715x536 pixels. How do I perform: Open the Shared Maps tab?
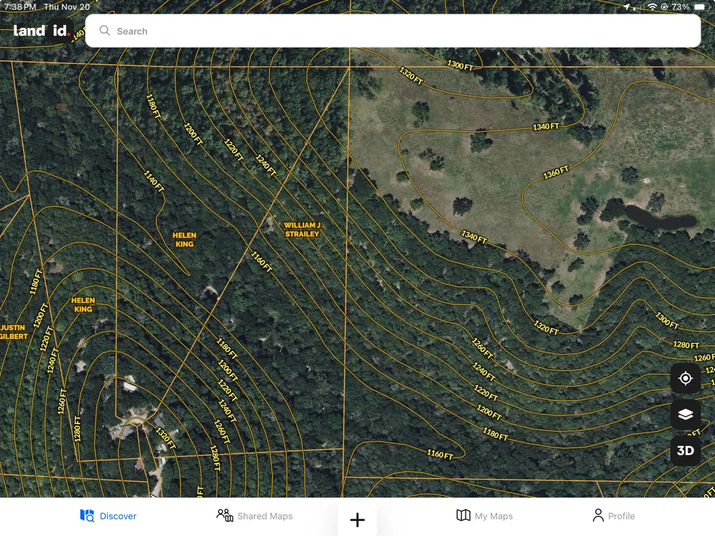point(254,516)
